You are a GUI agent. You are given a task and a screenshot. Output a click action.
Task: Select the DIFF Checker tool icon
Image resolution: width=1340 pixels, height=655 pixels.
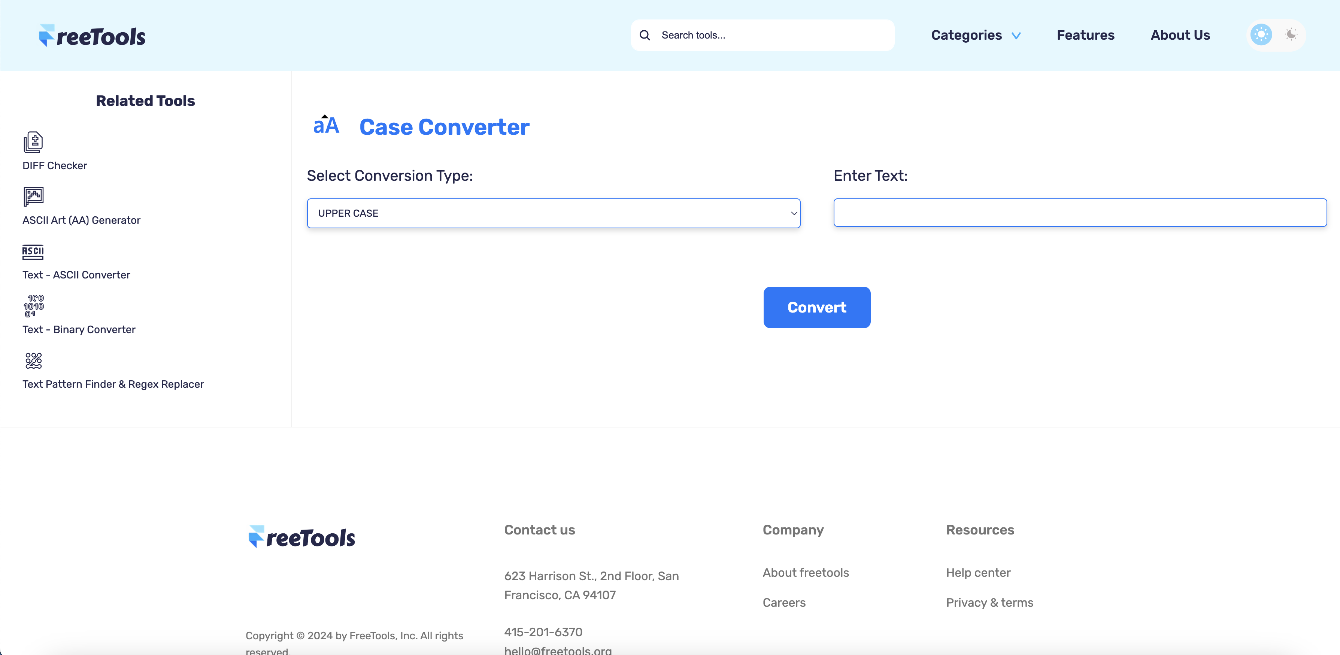pos(33,143)
